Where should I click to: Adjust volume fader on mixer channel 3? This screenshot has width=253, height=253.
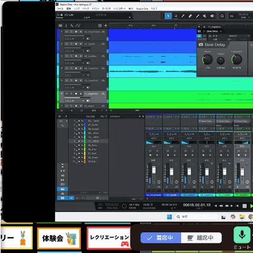(189, 171)
